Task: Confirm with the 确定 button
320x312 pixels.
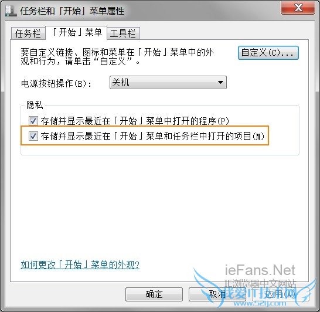Action: (154, 294)
